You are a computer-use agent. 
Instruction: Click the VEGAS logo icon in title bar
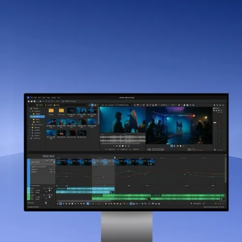click(29, 98)
